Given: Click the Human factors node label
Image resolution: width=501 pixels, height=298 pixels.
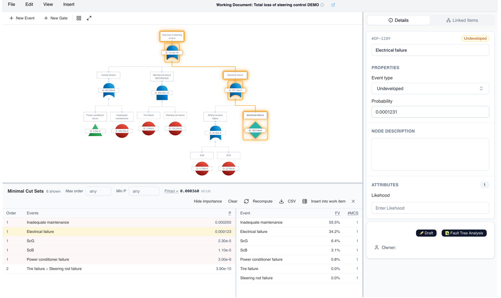Looking at the screenshot, I should pyautogui.click(x=109, y=75).
